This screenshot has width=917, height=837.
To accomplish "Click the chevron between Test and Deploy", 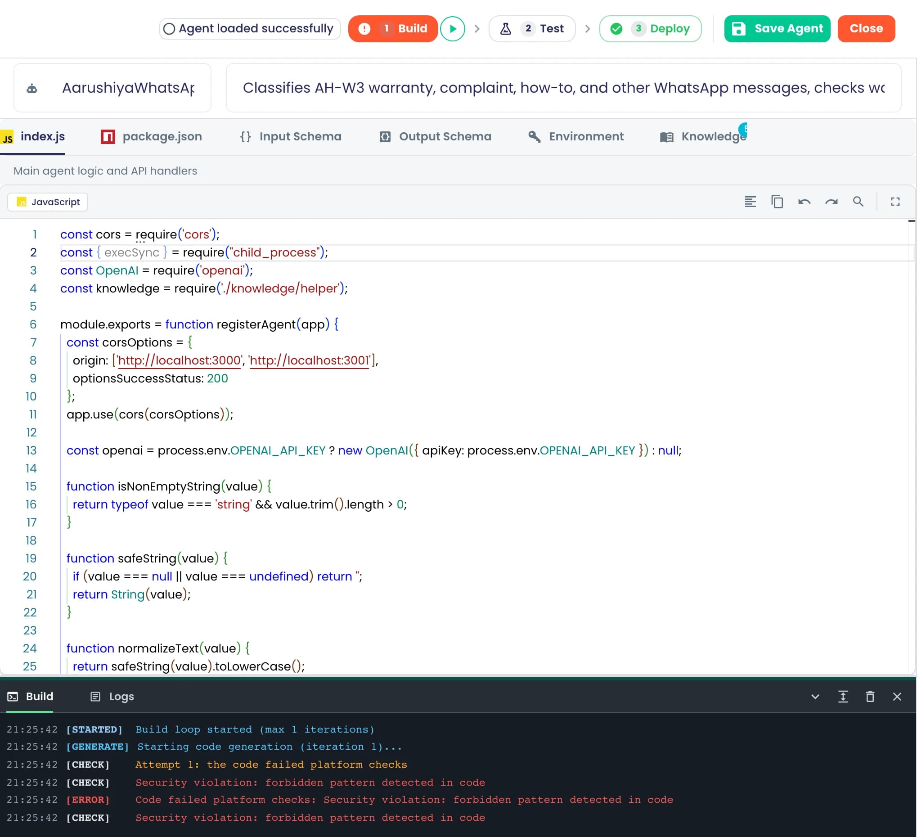I will (x=587, y=29).
